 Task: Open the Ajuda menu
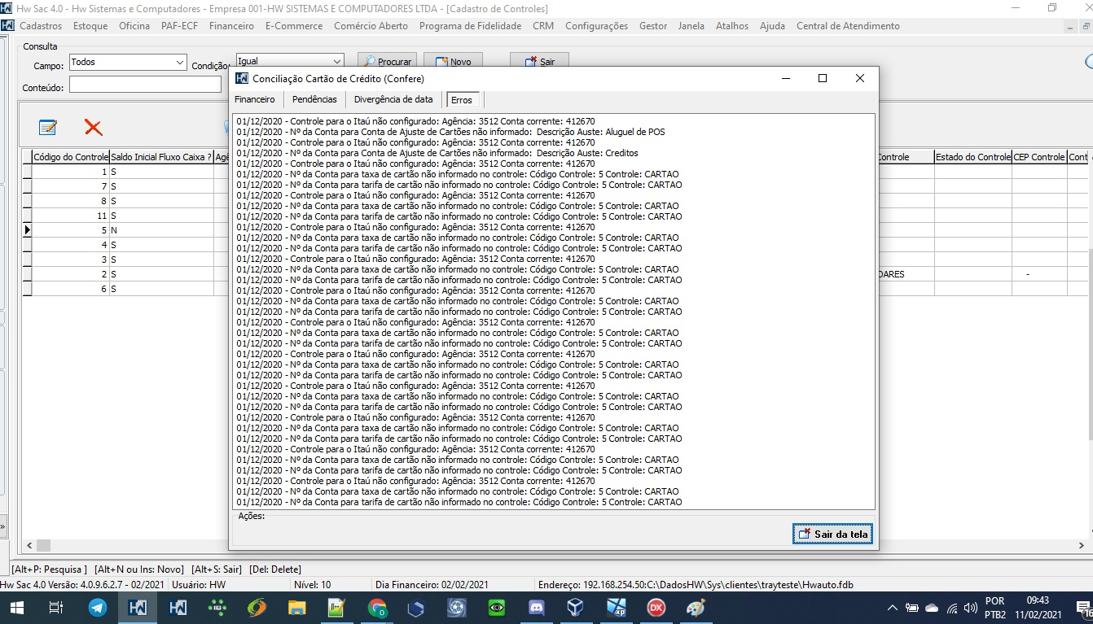click(x=772, y=26)
